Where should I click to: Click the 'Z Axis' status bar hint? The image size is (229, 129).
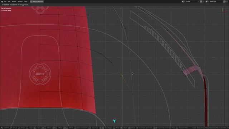[38, 128]
